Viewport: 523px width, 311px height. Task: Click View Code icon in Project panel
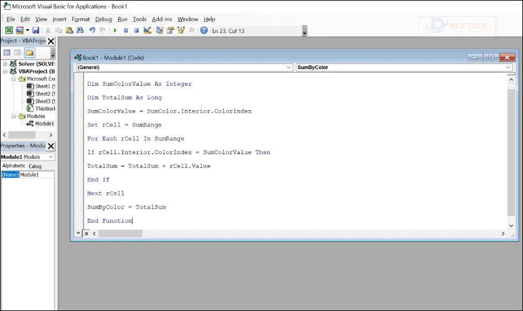[x=7, y=52]
